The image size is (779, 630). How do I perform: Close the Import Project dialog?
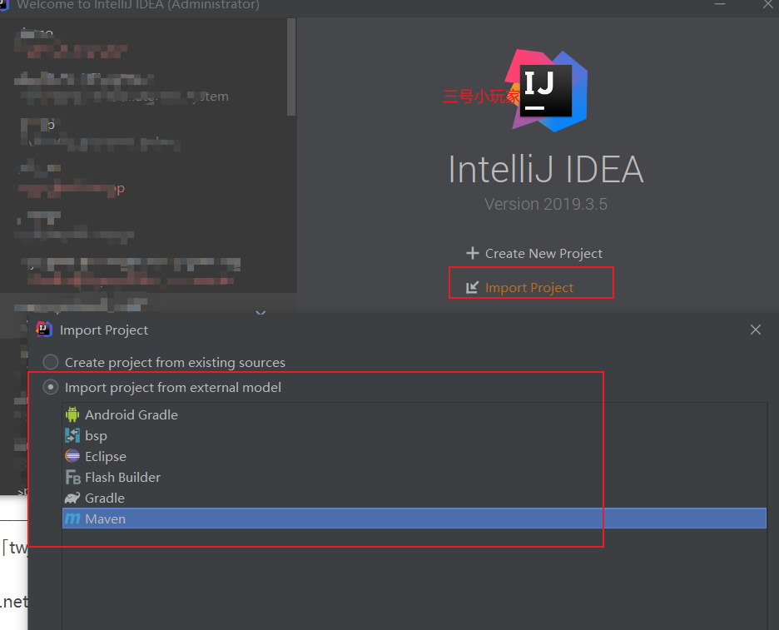tap(756, 330)
